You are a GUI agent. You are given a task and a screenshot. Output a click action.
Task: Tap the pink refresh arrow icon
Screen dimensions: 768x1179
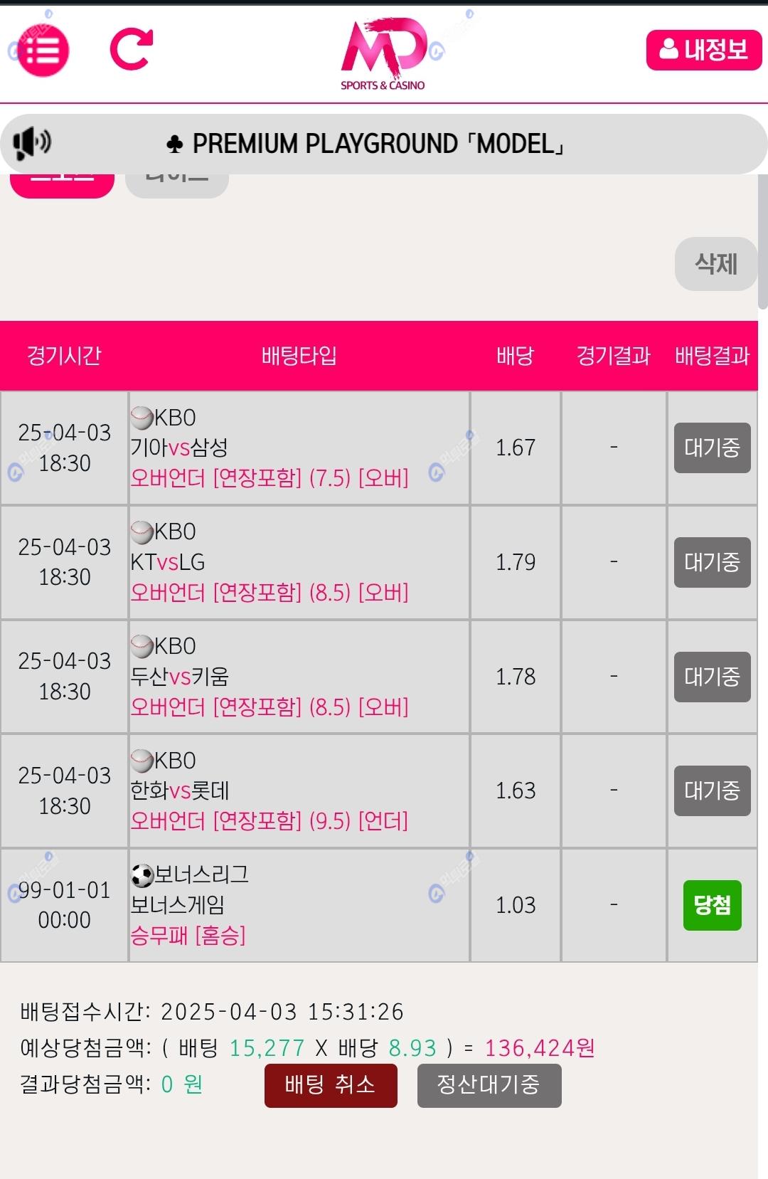click(x=132, y=49)
